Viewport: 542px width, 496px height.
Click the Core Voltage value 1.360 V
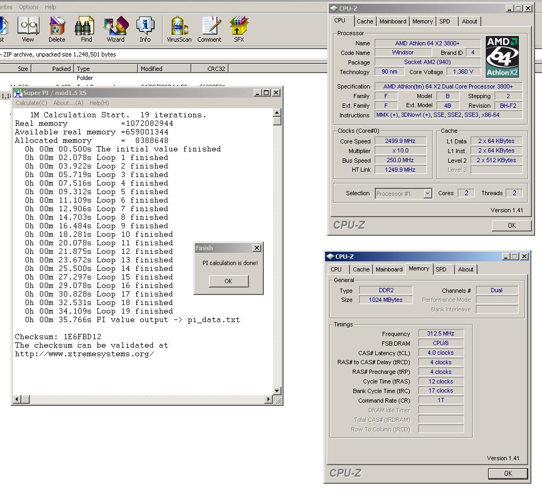[x=463, y=71]
